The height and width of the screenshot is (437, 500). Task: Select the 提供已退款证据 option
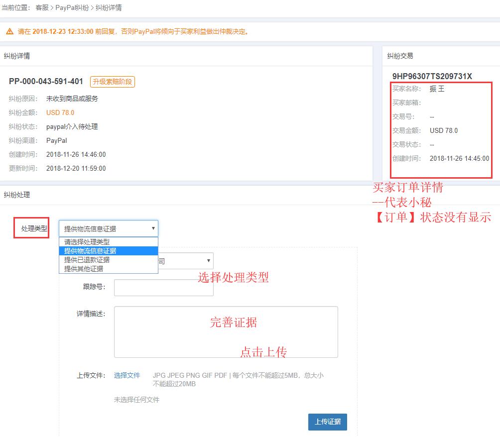(109, 260)
